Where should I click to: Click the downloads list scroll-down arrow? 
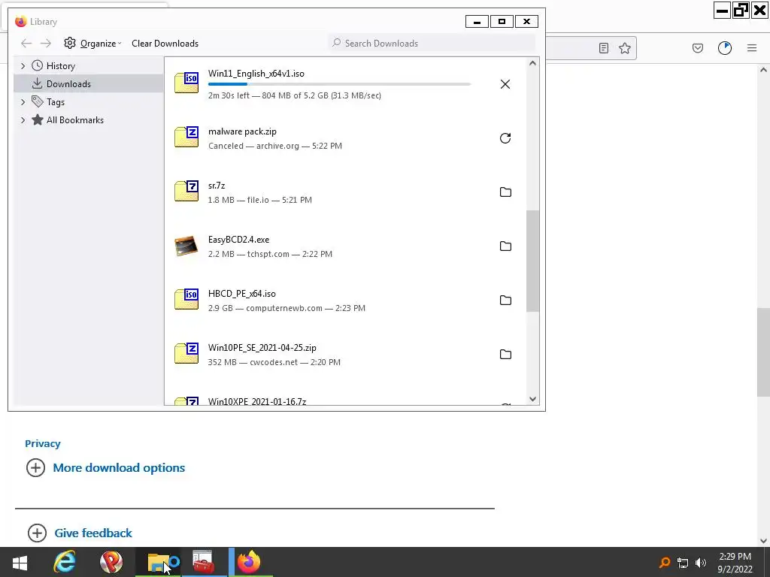tap(533, 399)
